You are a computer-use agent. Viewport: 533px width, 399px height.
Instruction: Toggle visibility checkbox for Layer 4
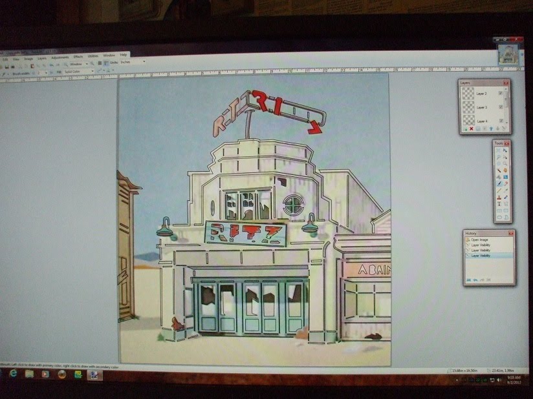click(x=500, y=121)
